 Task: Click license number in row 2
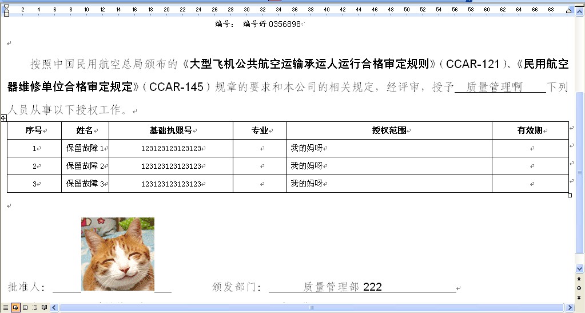[171, 166]
